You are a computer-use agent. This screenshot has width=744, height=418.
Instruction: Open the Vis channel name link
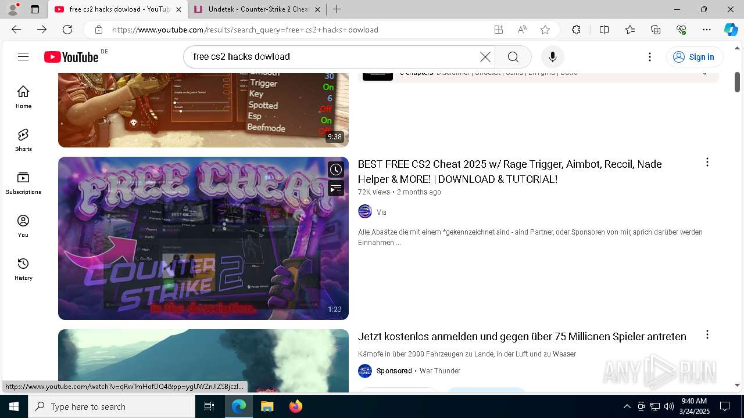[x=381, y=212]
